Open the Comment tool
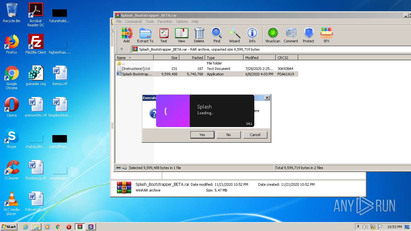 coord(291,35)
